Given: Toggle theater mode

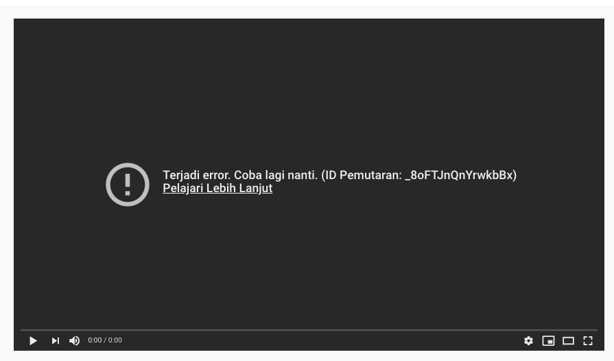Looking at the screenshot, I should point(568,340).
